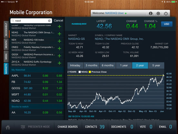
Task: Switch to Markets side tab
Action: coord(6,69)
